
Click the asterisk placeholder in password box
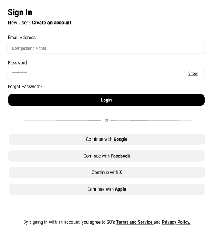tap(20, 73)
